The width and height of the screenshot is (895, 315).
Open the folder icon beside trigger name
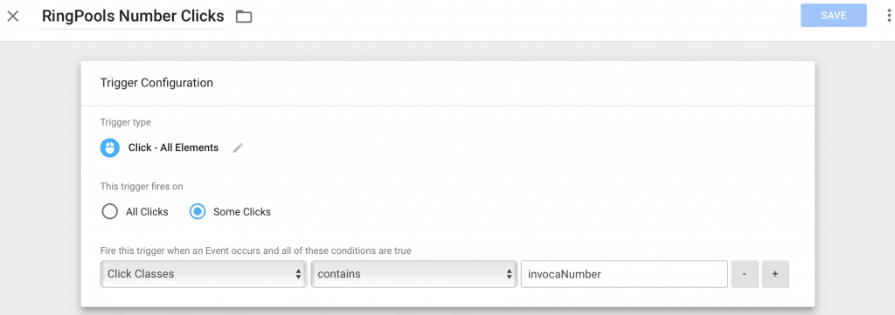coord(245,17)
